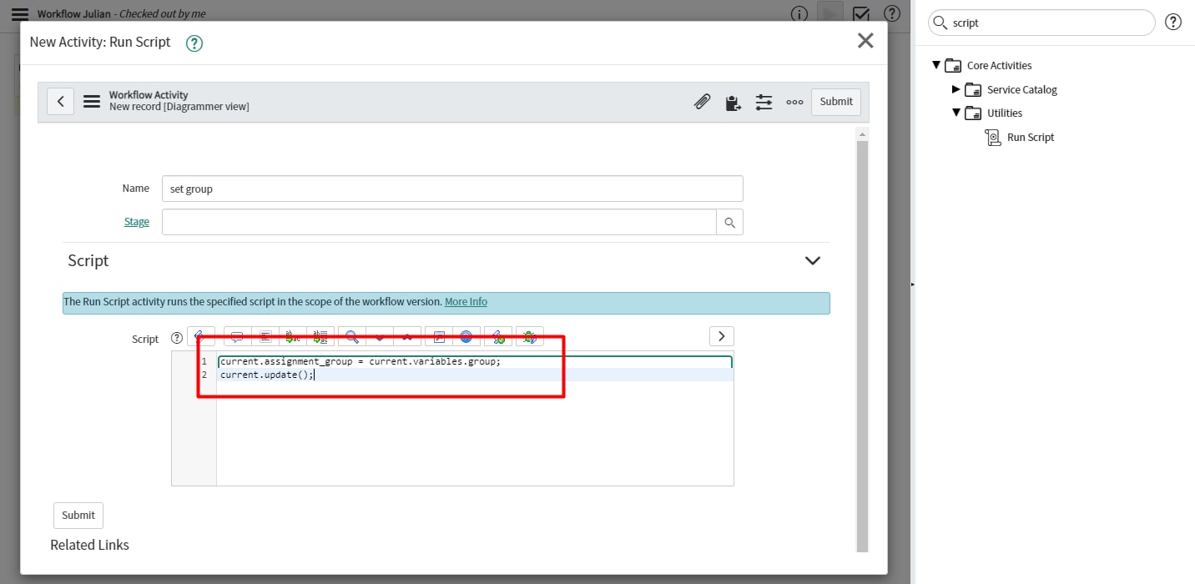
Task: Click the paperclip attachments icon
Action: [x=703, y=102]
